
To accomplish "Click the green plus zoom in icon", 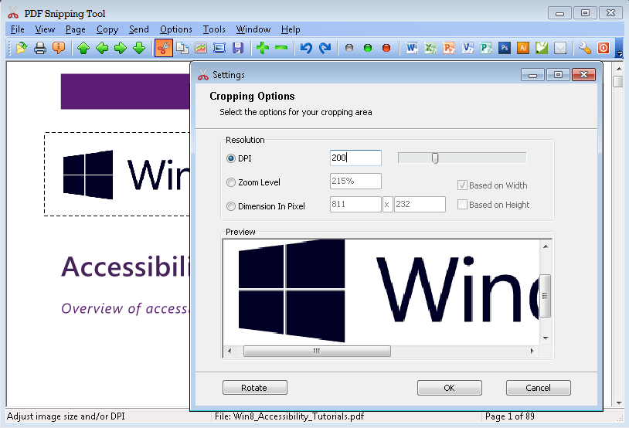I will (263, 48).
